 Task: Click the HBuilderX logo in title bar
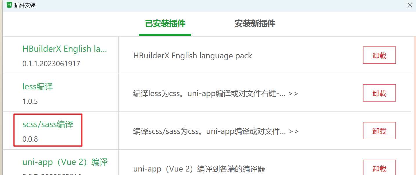coord(9,5)
